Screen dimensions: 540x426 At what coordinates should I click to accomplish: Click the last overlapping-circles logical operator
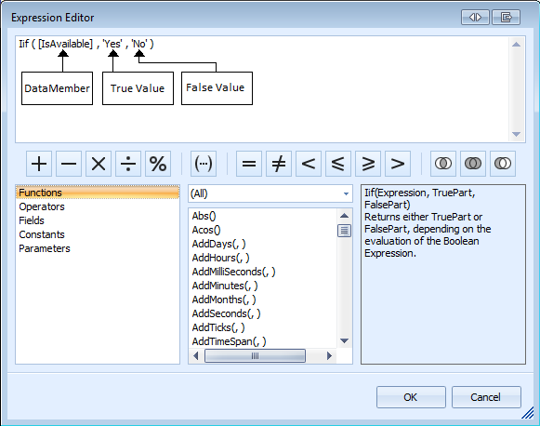(x=503, y=164)
